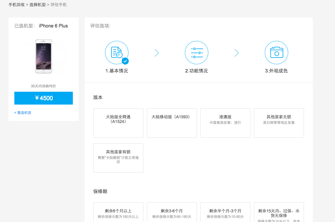The height and width of the screenshot is (222, 335).
Task: Click the arrow between 基本情况 and 功能情况
Action: [x=157, y=53]
